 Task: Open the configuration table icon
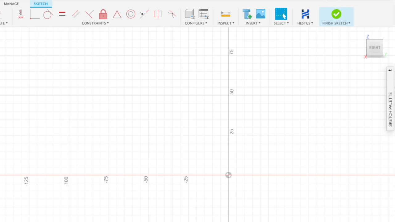click(x=203, y=14)
